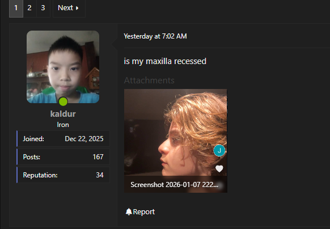Click the bell icon beside Report

(129, 212)
